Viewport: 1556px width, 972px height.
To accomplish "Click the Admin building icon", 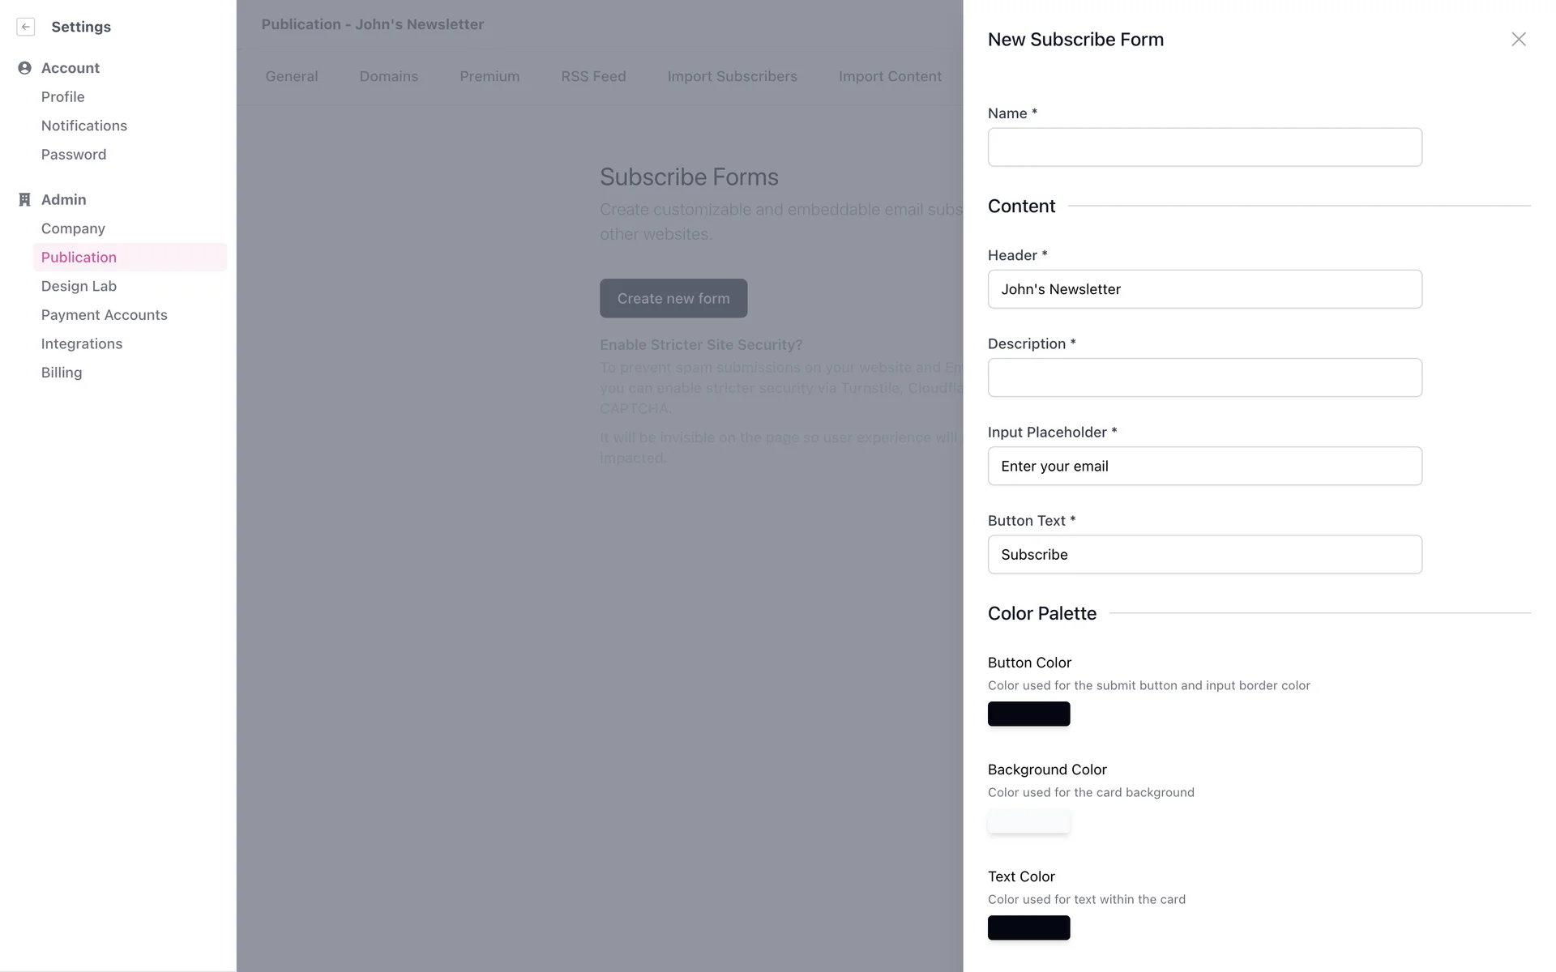I will 24,200.
